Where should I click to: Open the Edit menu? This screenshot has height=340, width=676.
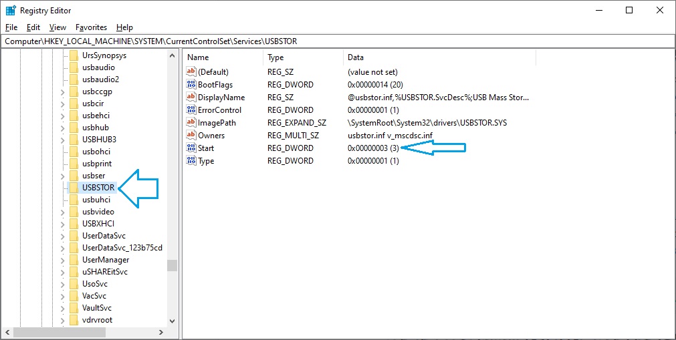[x=33, y=27]
